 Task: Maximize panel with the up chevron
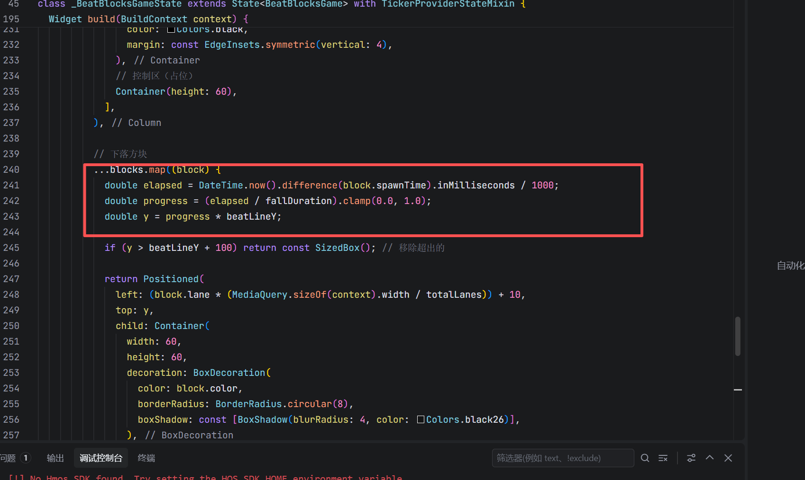710,457
